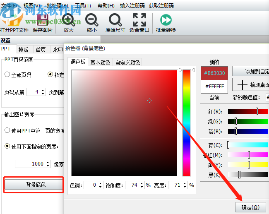Select the 调色板 tab in color picker
Screen dimensions: 269x214
tap(78, 62)
